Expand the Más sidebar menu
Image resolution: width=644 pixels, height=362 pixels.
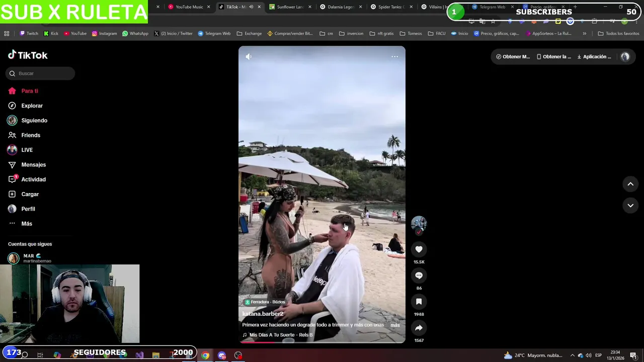tap(20, 224)
